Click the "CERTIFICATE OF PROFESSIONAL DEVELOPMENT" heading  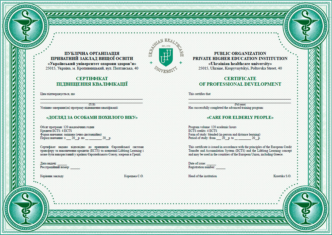(x=240, y=81)
